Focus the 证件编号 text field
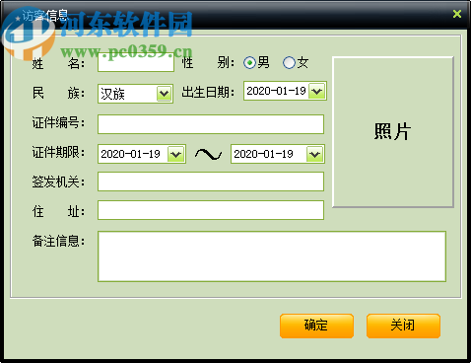This screenshot has width=471, height=363. 211,124
